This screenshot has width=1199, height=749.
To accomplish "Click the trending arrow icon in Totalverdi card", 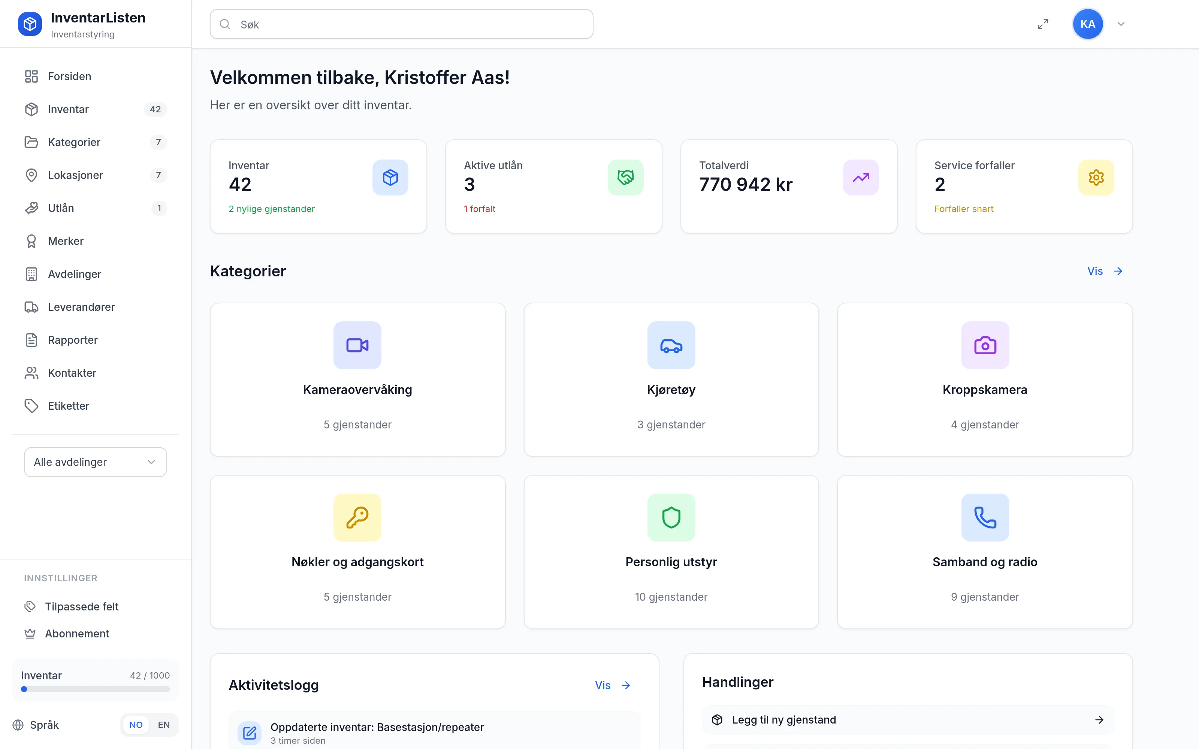I will [861, 178].
